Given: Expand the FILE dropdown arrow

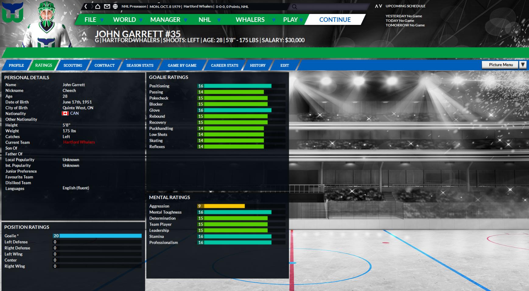Looking at the screenshot, I should click(102, 20).
